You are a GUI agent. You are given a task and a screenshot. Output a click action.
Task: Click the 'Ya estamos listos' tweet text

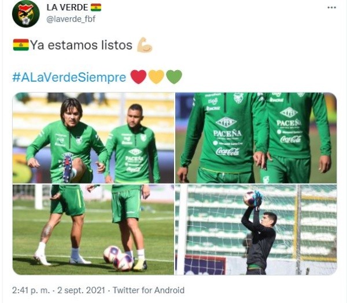pyautogui.click(x=81, y=45)
